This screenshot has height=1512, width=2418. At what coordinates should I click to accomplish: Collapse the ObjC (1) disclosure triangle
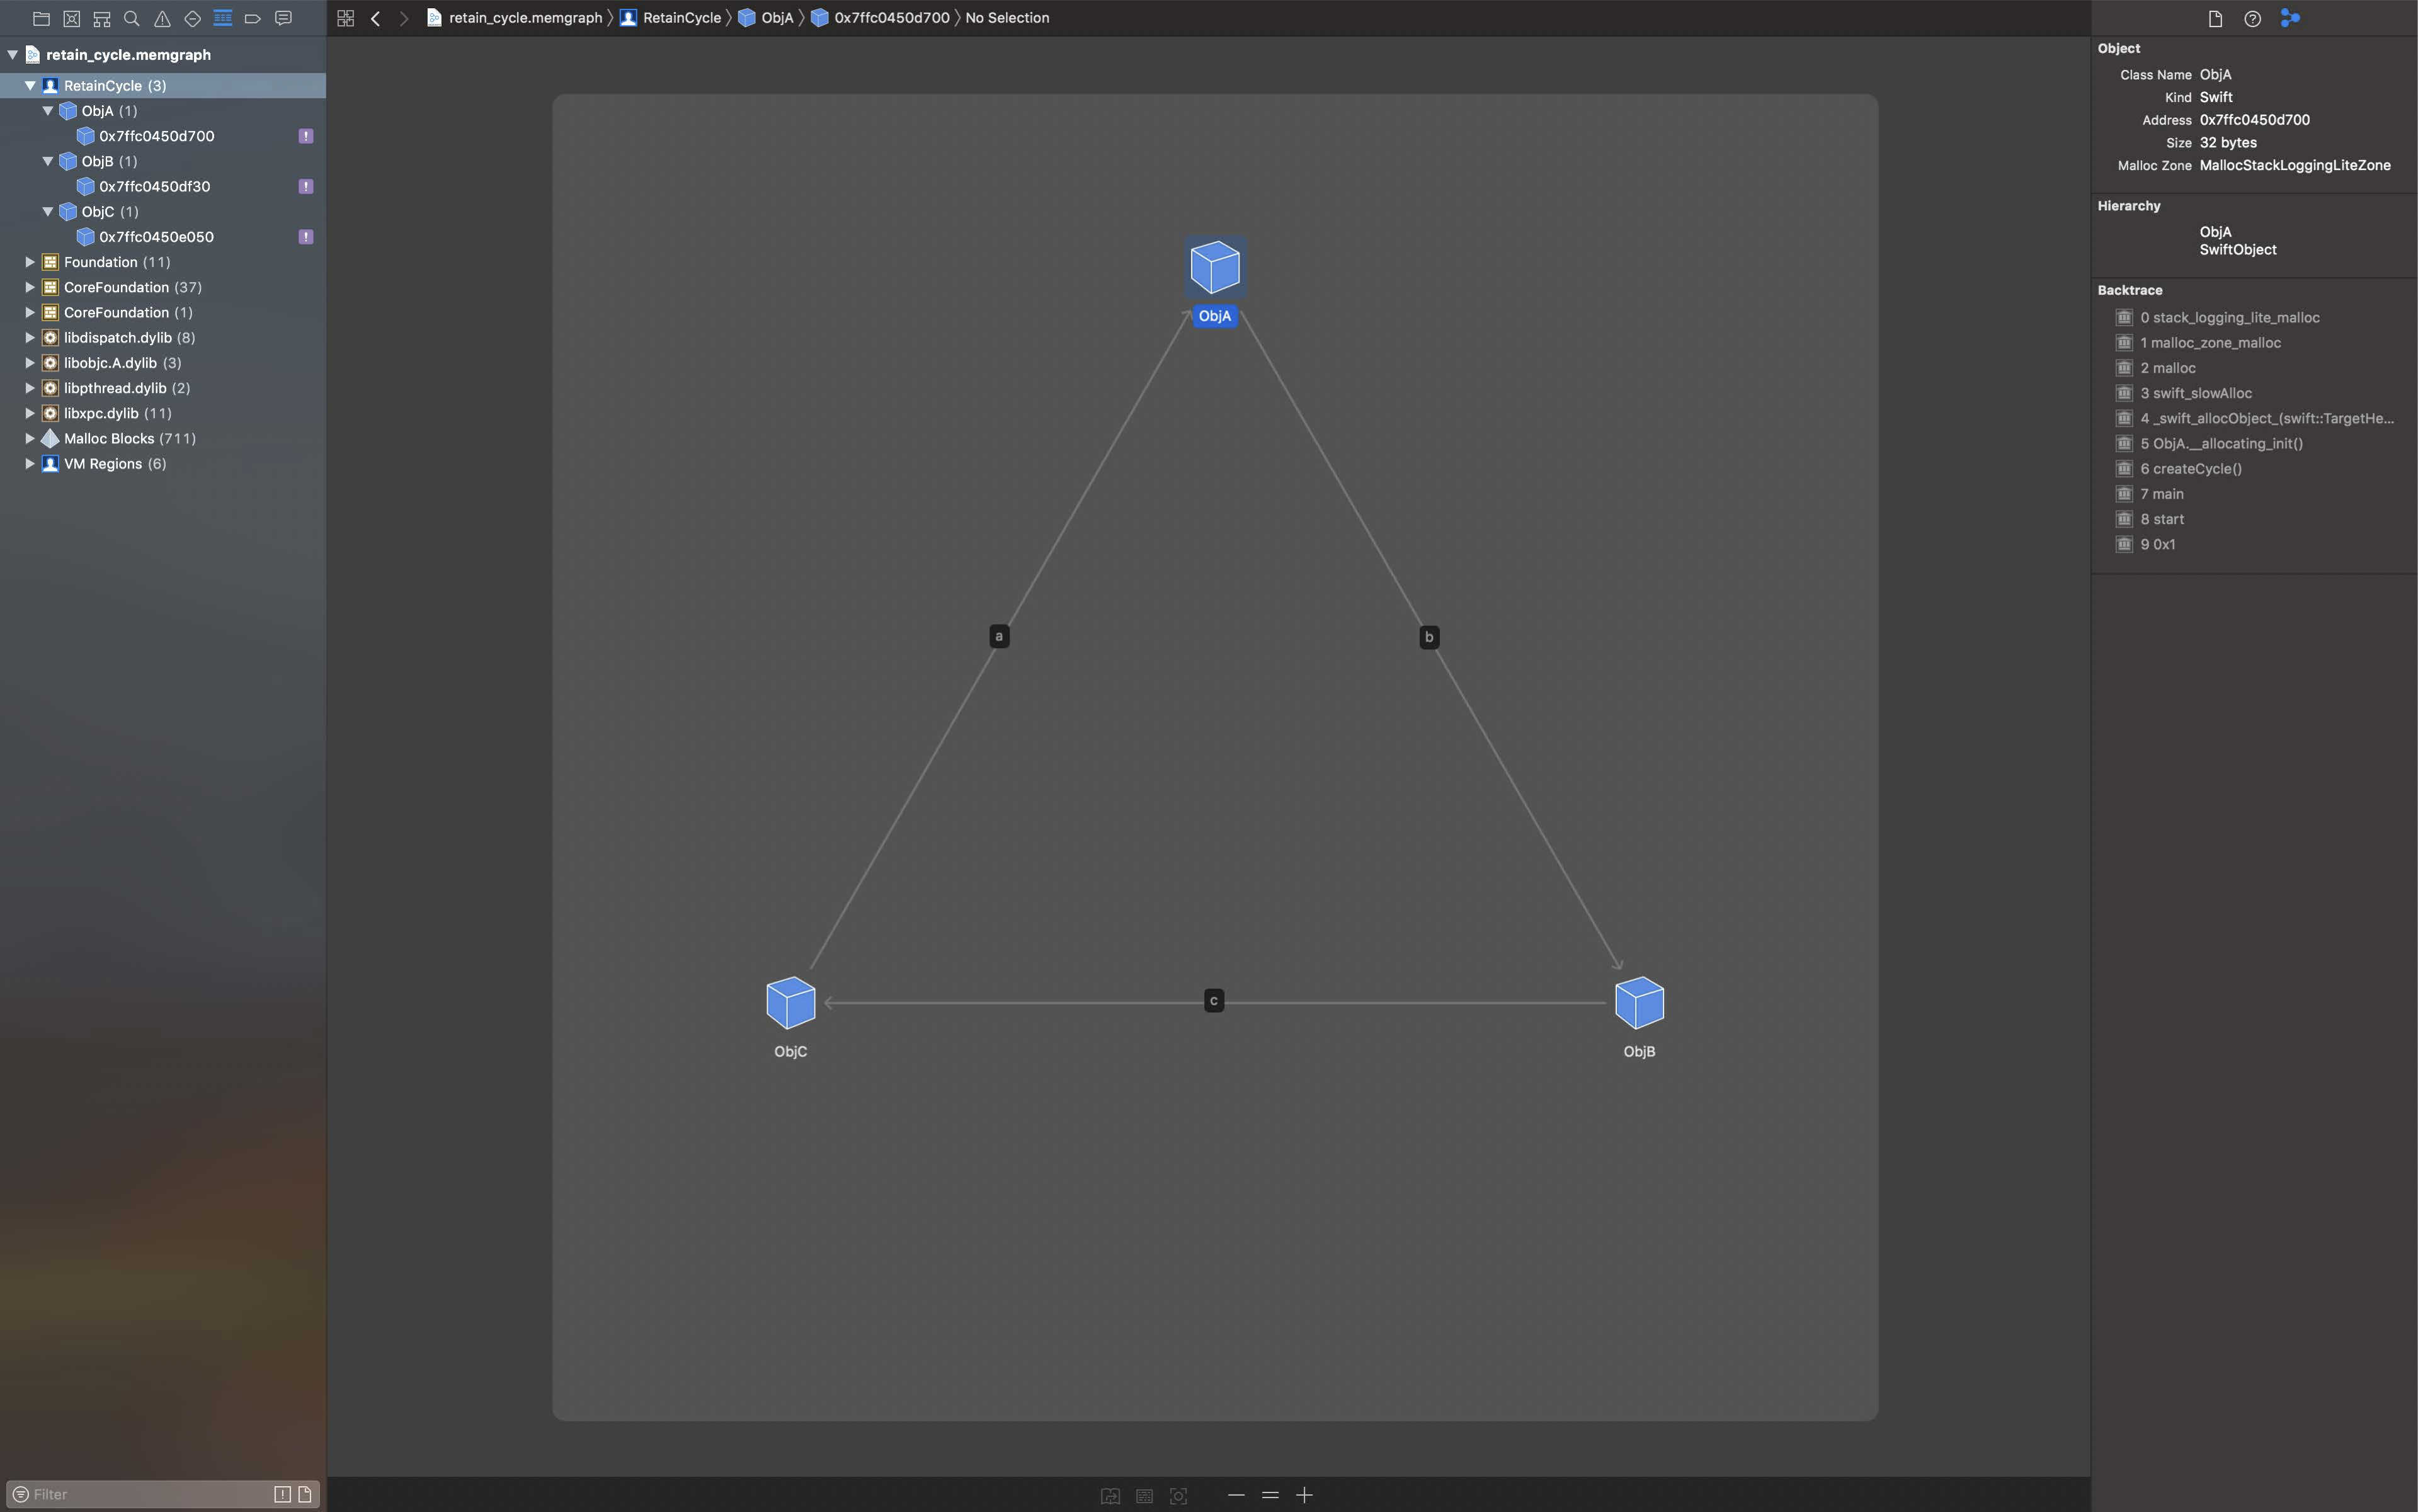[47, 212]
